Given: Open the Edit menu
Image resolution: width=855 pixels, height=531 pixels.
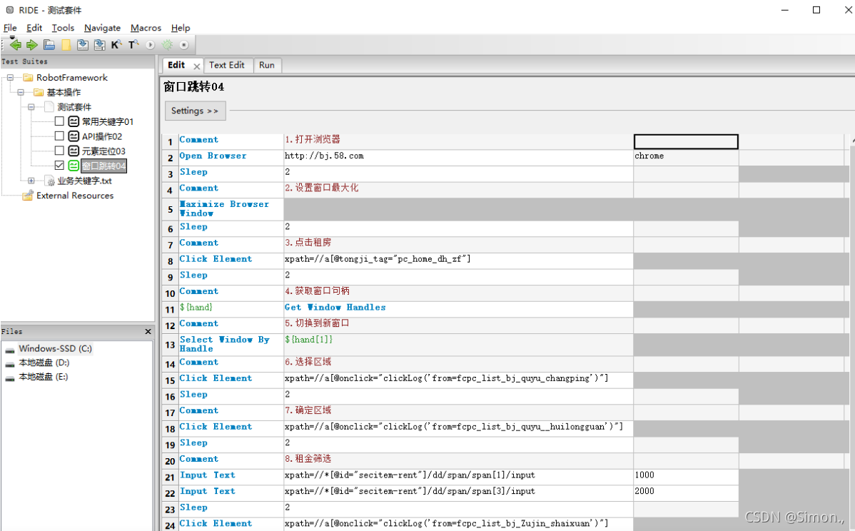Looking at the screenshot, I should (x=34, y=28).
